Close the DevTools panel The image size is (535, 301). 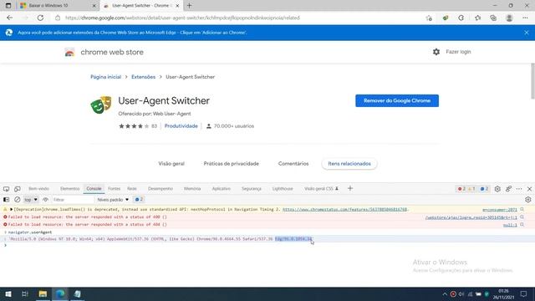tap(529, 189)
